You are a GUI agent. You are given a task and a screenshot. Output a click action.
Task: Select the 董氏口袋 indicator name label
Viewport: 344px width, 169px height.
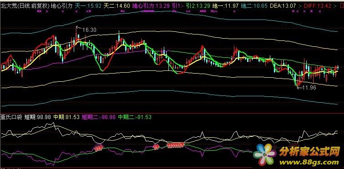[x=11, y=117]
